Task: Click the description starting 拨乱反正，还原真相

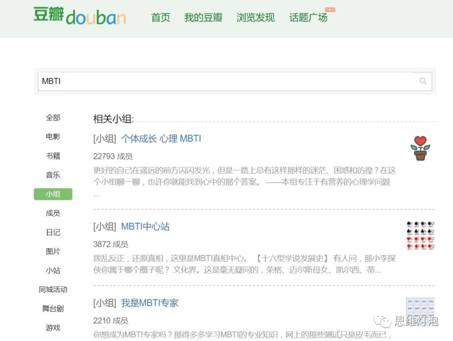Action: pos(245,264)
